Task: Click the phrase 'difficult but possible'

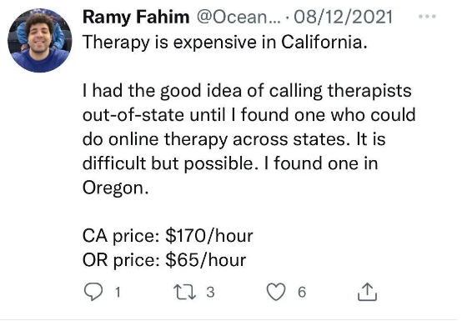Action: [168, 163]
